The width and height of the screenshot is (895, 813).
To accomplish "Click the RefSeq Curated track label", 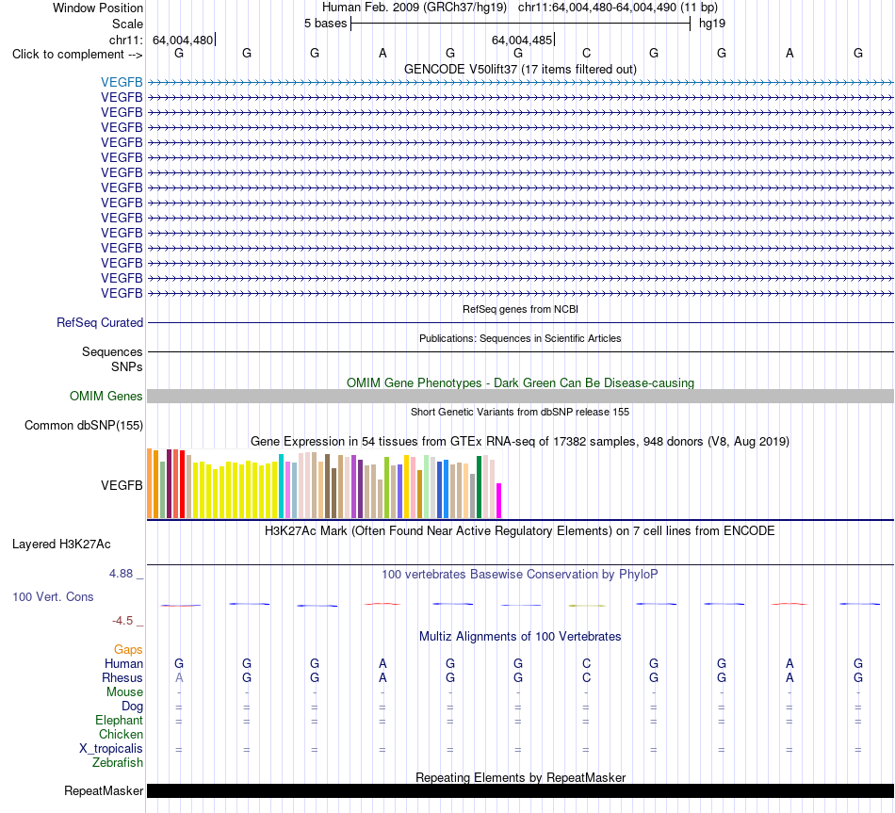I will pyautogui.click(x=100, y=322).
